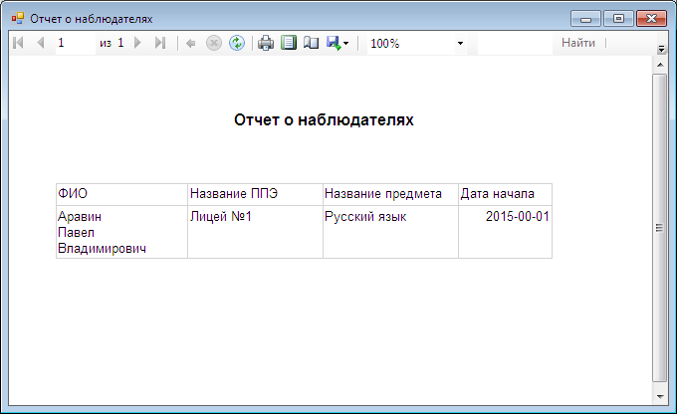Click the Найти search button
Screen dimensions: 677x414
[578, 43]
